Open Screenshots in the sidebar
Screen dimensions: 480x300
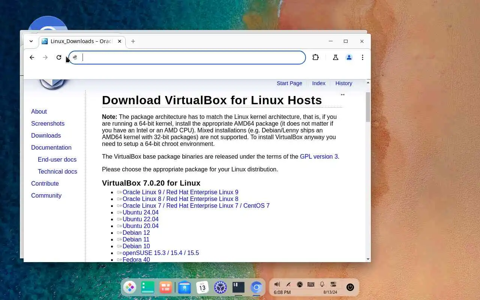48,123
